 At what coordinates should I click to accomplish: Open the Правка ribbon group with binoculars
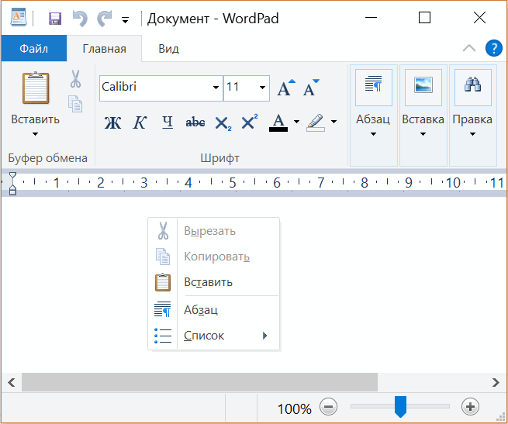pyautogui.click(x=472, y=115)
